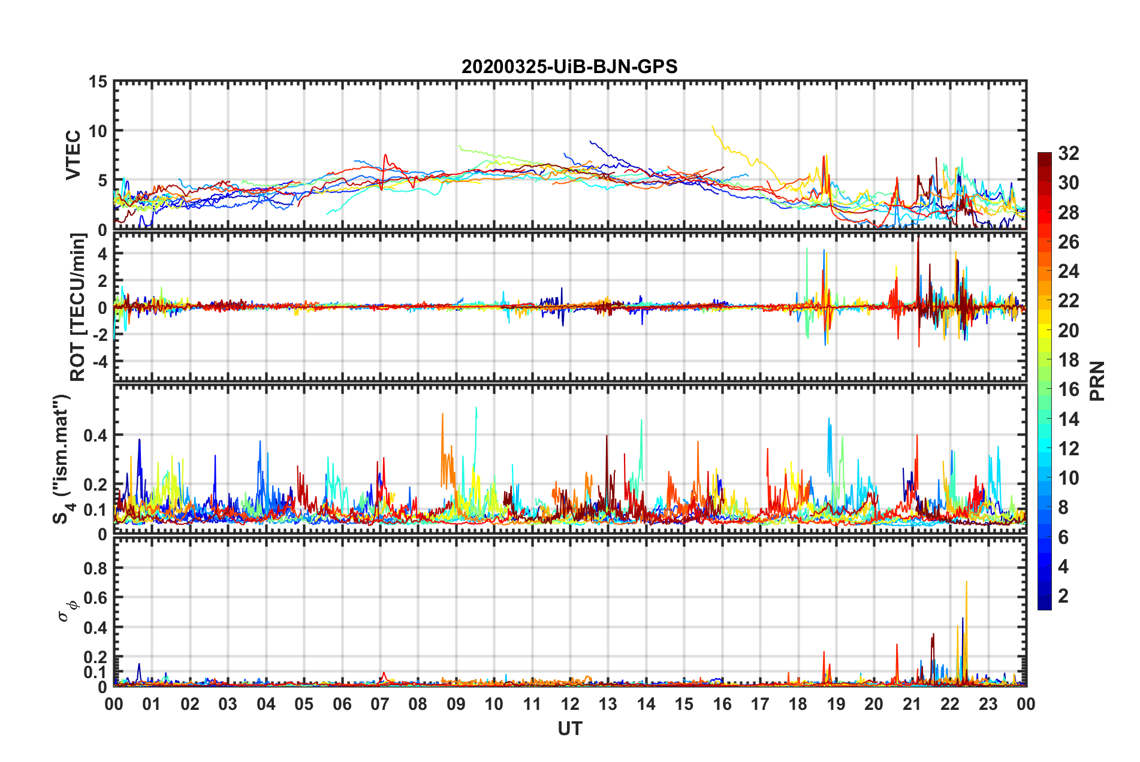The width and height of the screenshot is (1140, 762).
Task: Click the PRN rainbow colorbar
Action: (x=1044, y=381)
